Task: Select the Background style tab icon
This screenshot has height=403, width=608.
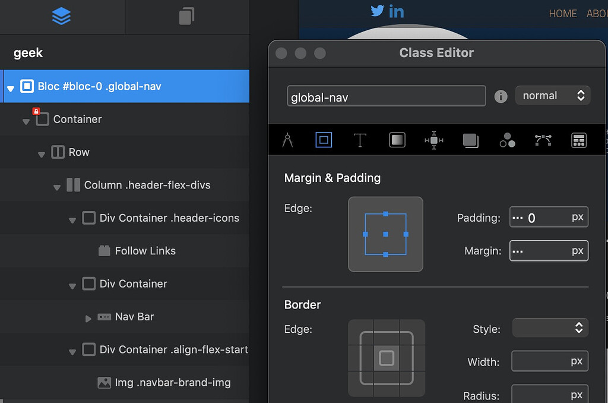Action: pos(397,140)
